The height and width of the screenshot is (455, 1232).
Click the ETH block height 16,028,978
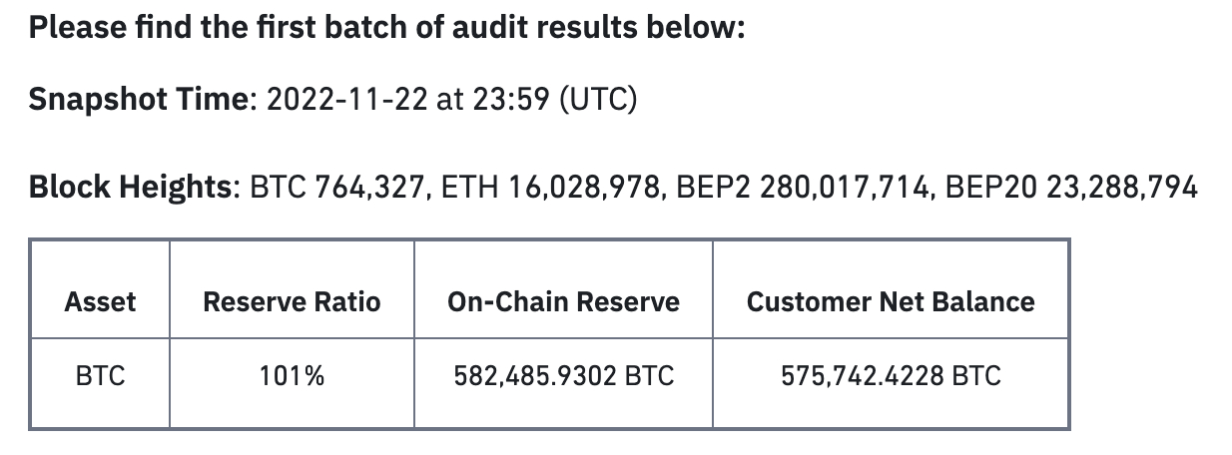click(583, 187)
